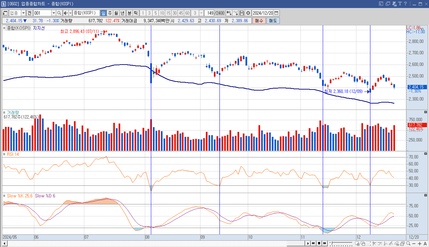The image size is (429, 247).
Task: Click the stop button in the bottom playback bar
Action: click(x=319, y=243)
